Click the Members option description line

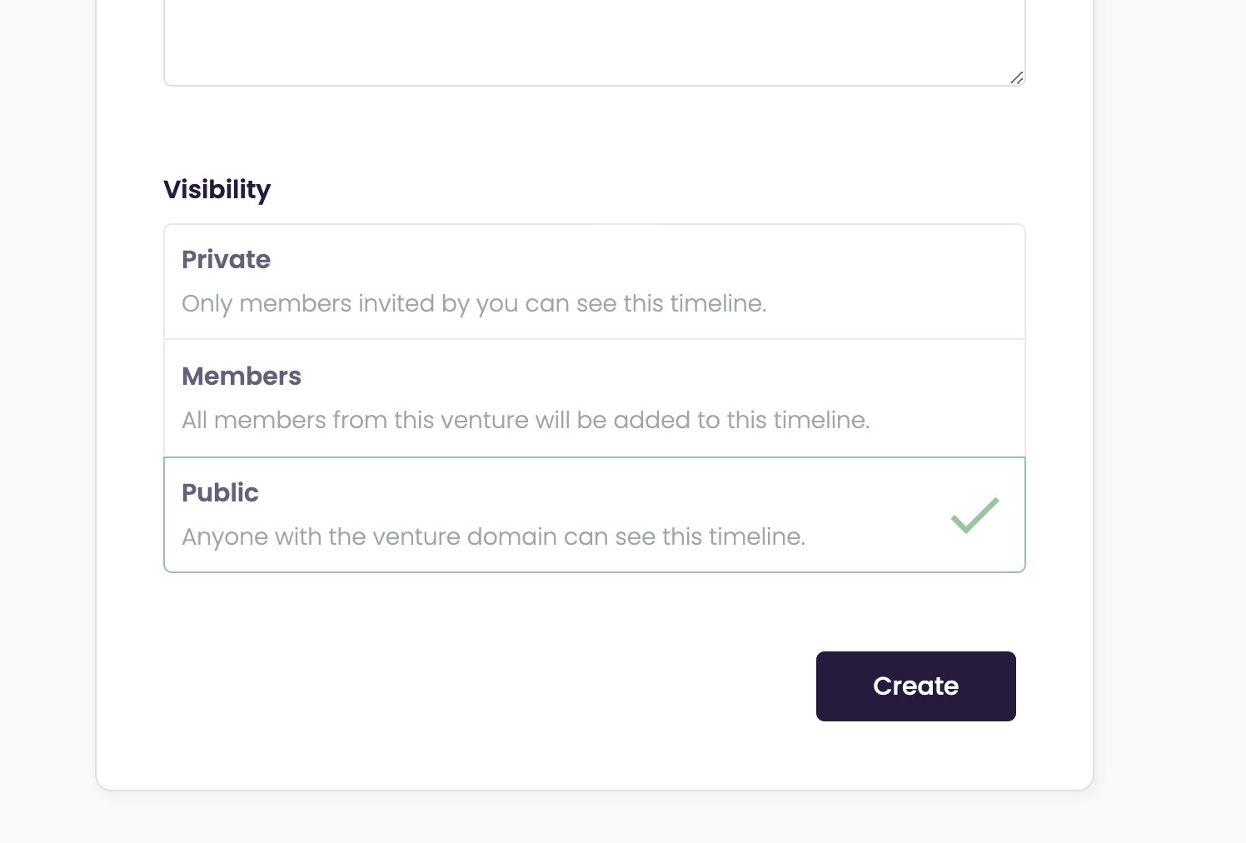pos(526,420)
